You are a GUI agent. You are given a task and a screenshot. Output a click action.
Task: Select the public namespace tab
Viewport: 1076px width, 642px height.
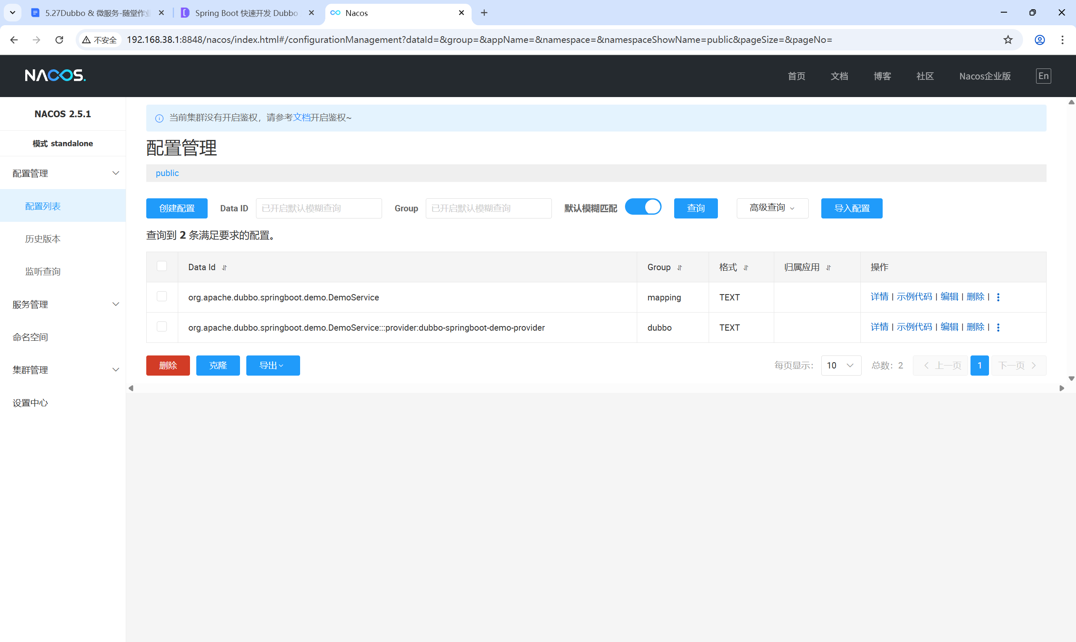tap(167, 173)
